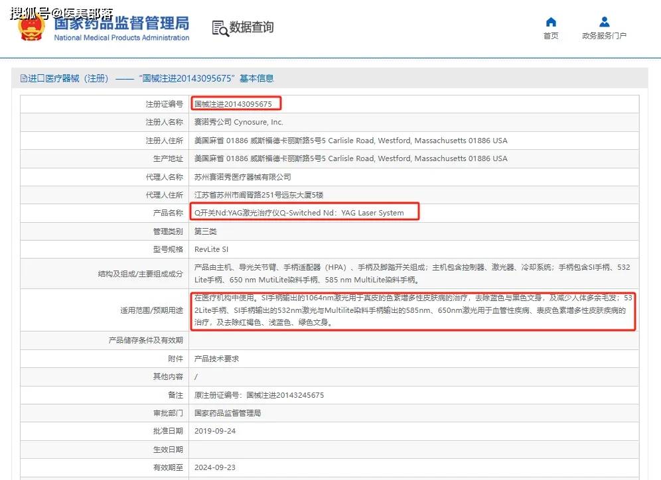Click the 生产地址 address value
This screenshot has height=480, width=661.
point(350,158)
